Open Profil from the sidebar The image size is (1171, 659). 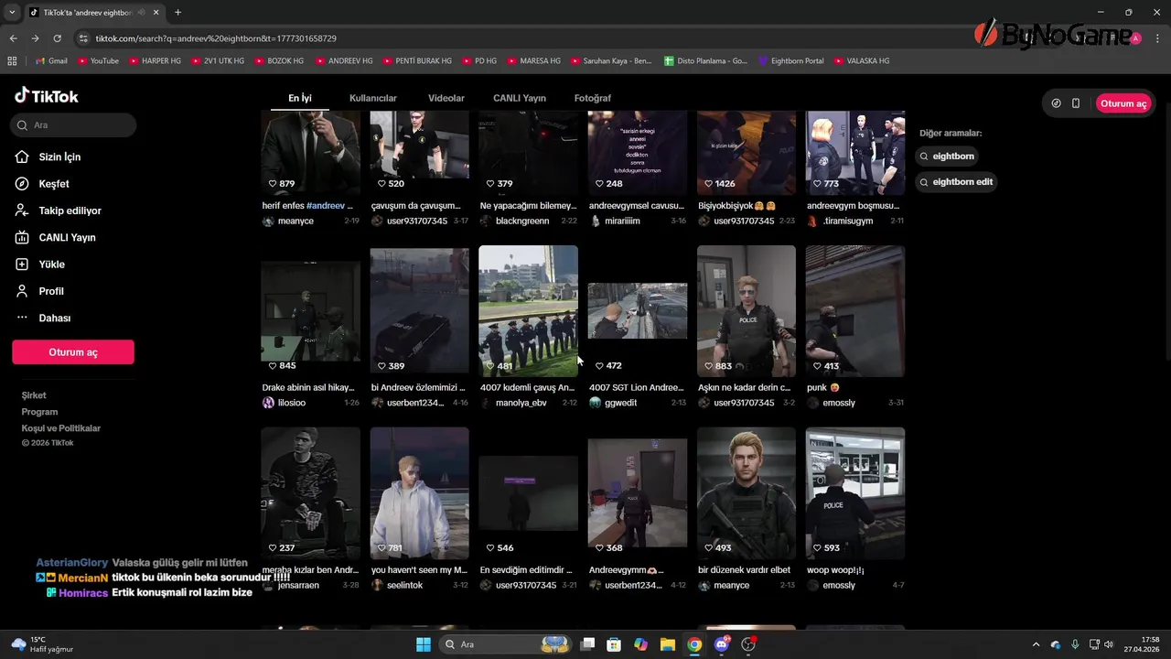[x=51, y=291]
